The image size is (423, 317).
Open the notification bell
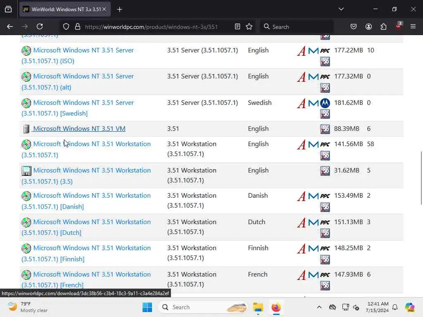pos(395,307)
